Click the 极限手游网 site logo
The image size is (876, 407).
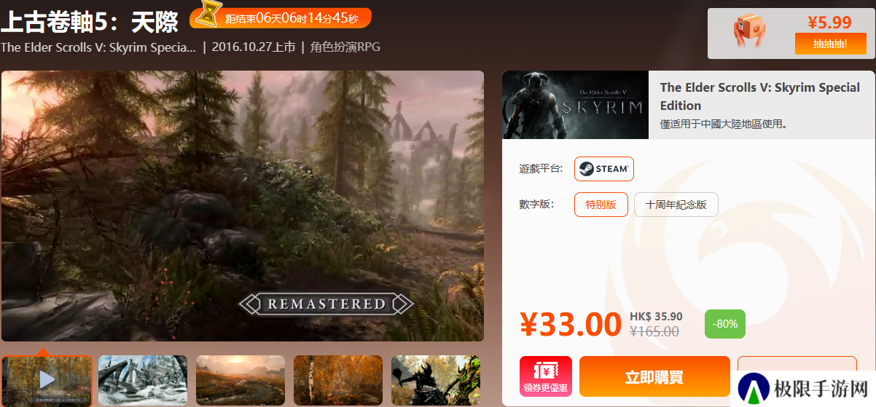(x=802, y=387)
